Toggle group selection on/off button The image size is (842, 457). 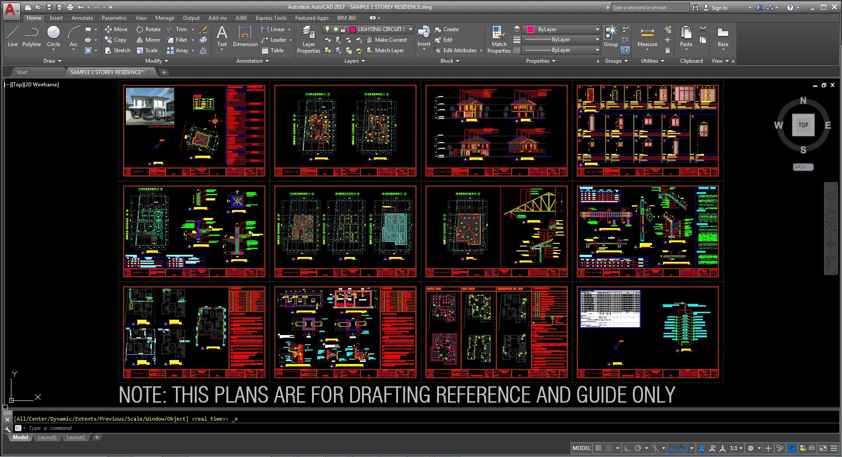point(625,50)
